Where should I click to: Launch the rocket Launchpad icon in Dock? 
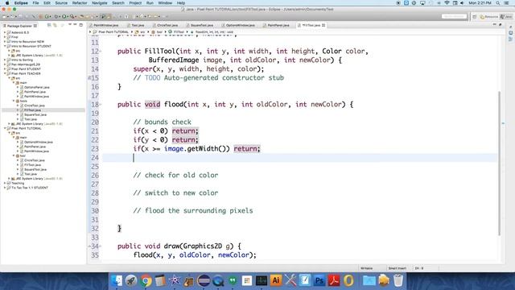pos(131,280)
